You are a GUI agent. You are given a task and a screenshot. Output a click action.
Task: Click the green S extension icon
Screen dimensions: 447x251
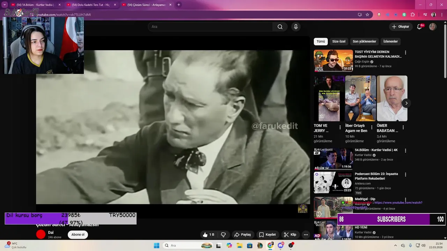[x=404, y=15]
